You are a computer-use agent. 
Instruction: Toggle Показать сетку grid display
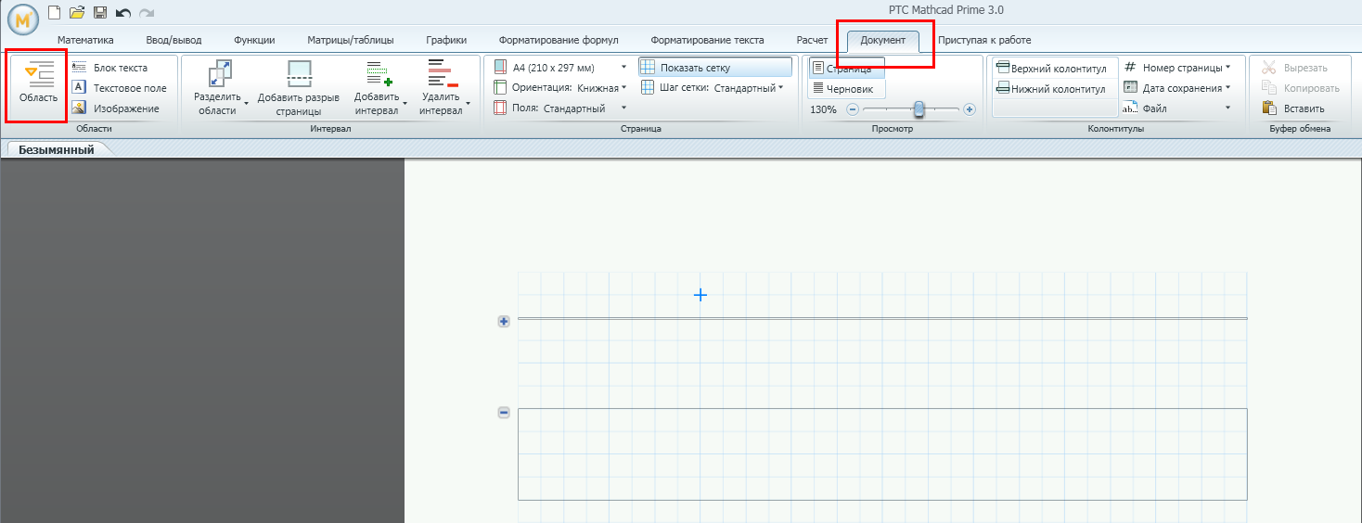click(x=714, y=68)
